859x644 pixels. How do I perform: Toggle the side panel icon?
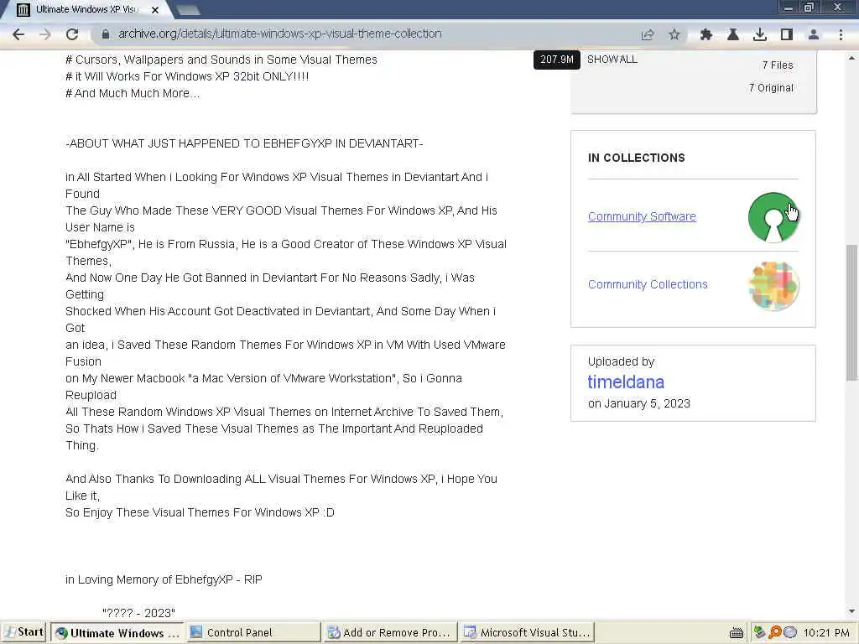click(x=787, y=34)
